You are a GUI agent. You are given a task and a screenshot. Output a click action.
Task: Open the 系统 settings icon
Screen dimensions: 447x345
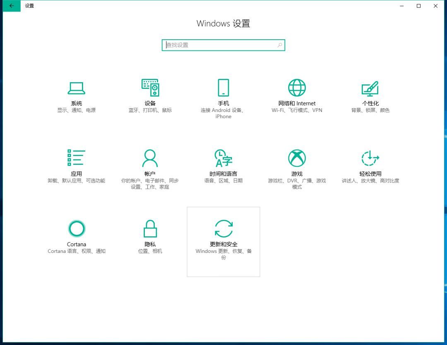point(76,93)
